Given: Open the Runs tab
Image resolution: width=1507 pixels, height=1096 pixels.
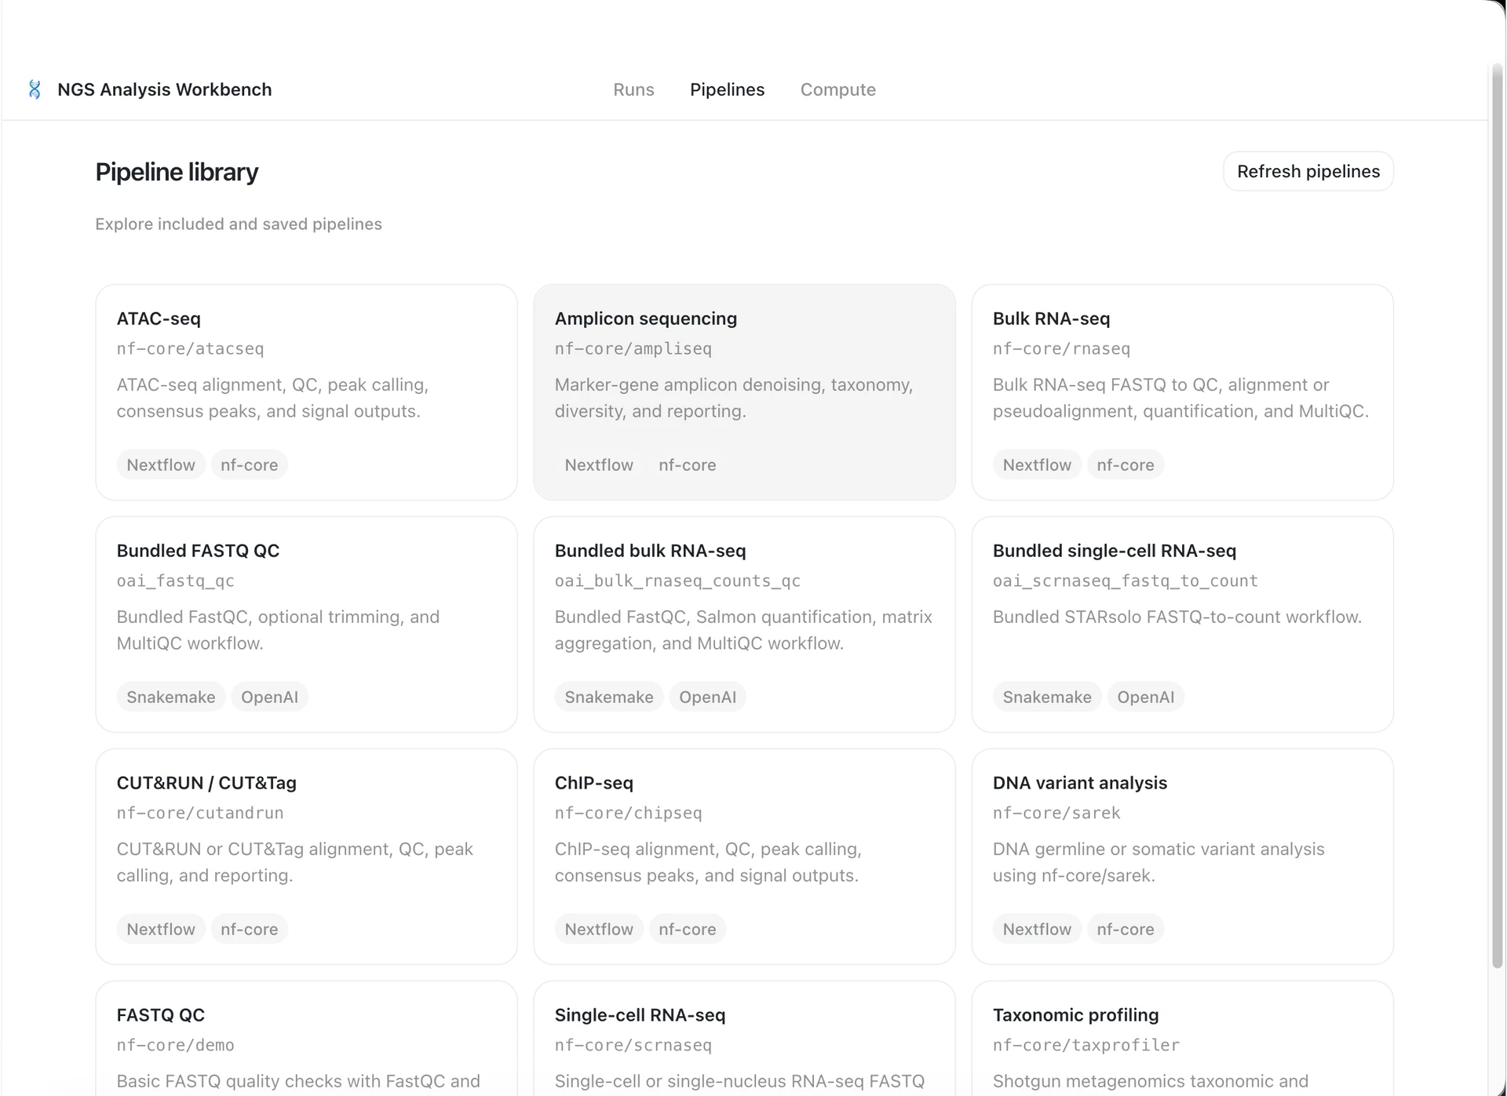Looking at the screenshot, I should (x=633, y=89).
